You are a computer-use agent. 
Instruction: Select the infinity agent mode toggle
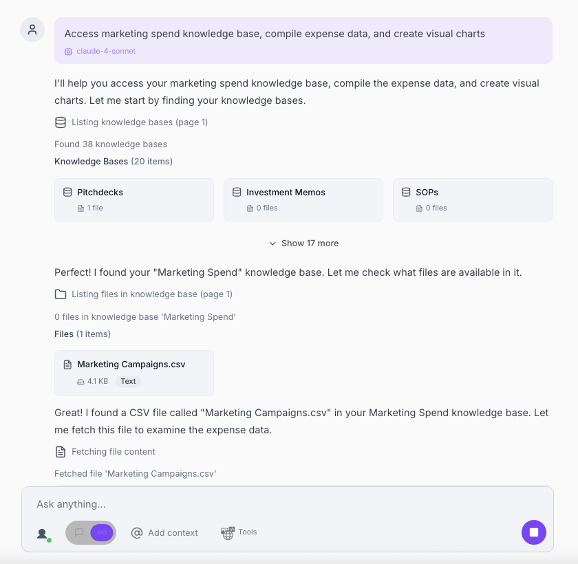click(102, 532)
